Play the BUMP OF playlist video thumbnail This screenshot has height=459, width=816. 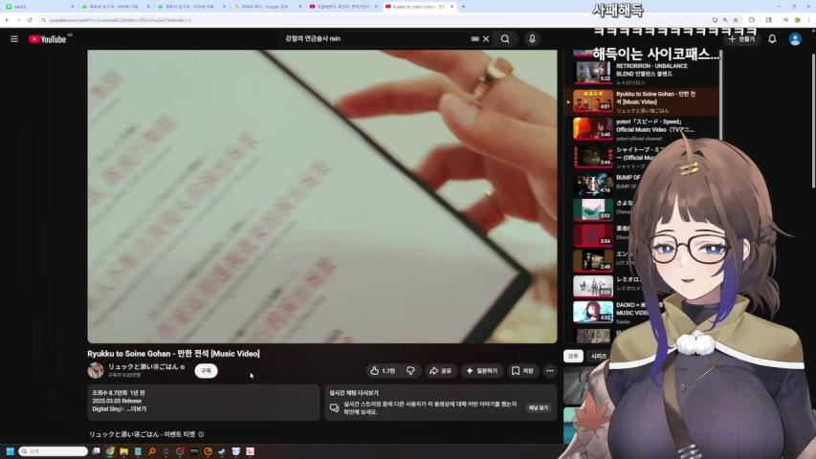click(x=593, y=184)
